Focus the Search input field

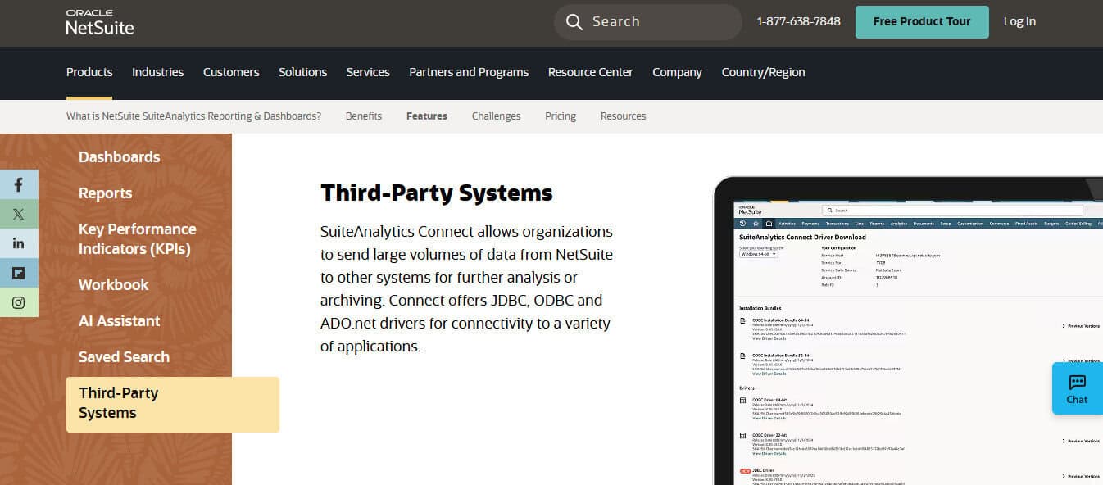click(x=647, y=22)
